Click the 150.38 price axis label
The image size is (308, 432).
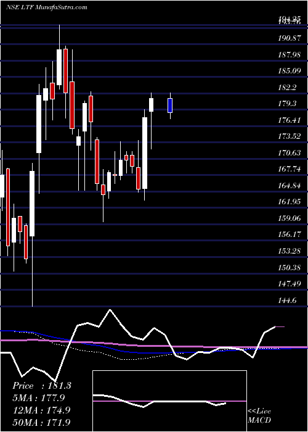(289, 267)
